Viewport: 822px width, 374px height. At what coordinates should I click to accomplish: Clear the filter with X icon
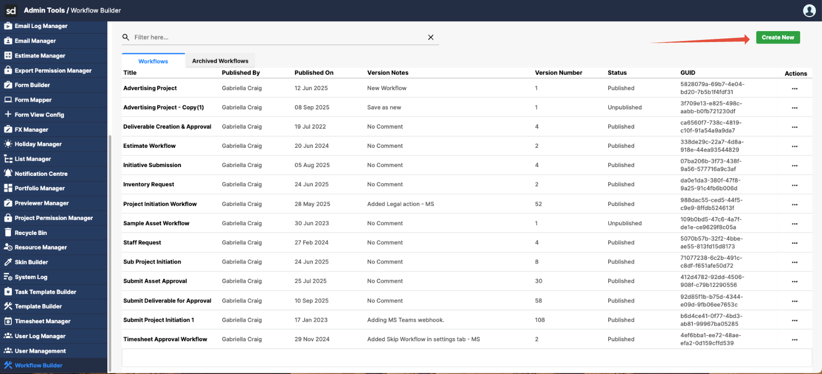coord(431,37)
